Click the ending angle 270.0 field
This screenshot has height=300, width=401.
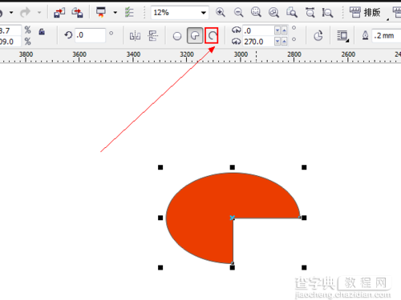point(258,42)
